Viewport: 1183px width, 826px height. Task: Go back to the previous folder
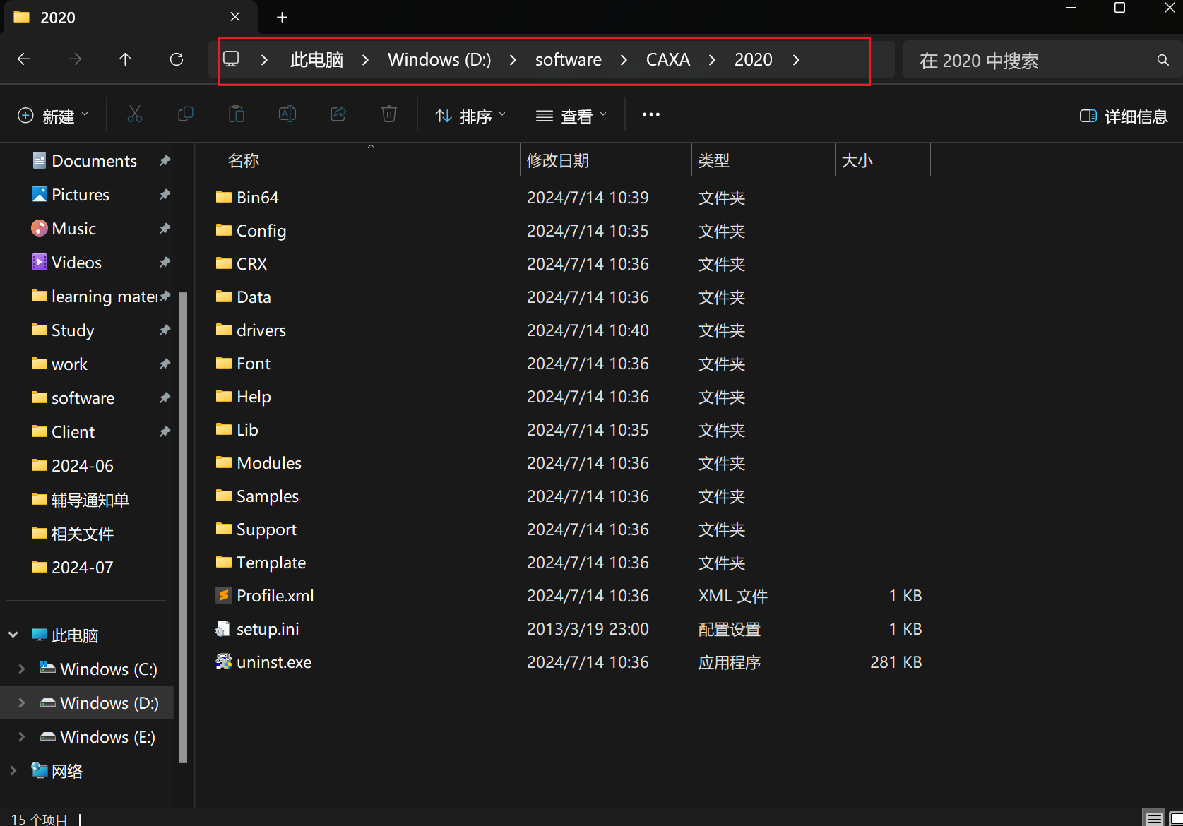(x=24, y=59)
